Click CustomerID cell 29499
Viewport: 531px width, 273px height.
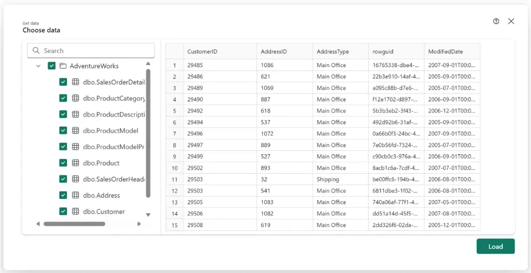click(220, 156)
